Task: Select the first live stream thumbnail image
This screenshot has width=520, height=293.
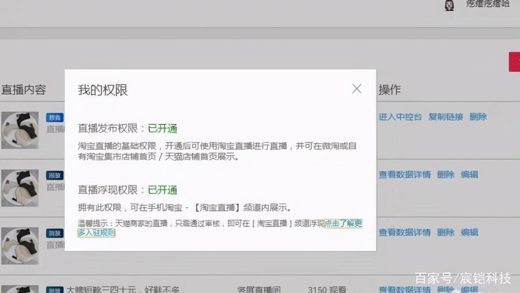Action: coord(20,130)
